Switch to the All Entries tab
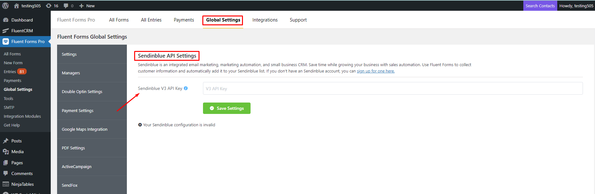The height and width of the screenshot is (194, 595). (151, 20)
